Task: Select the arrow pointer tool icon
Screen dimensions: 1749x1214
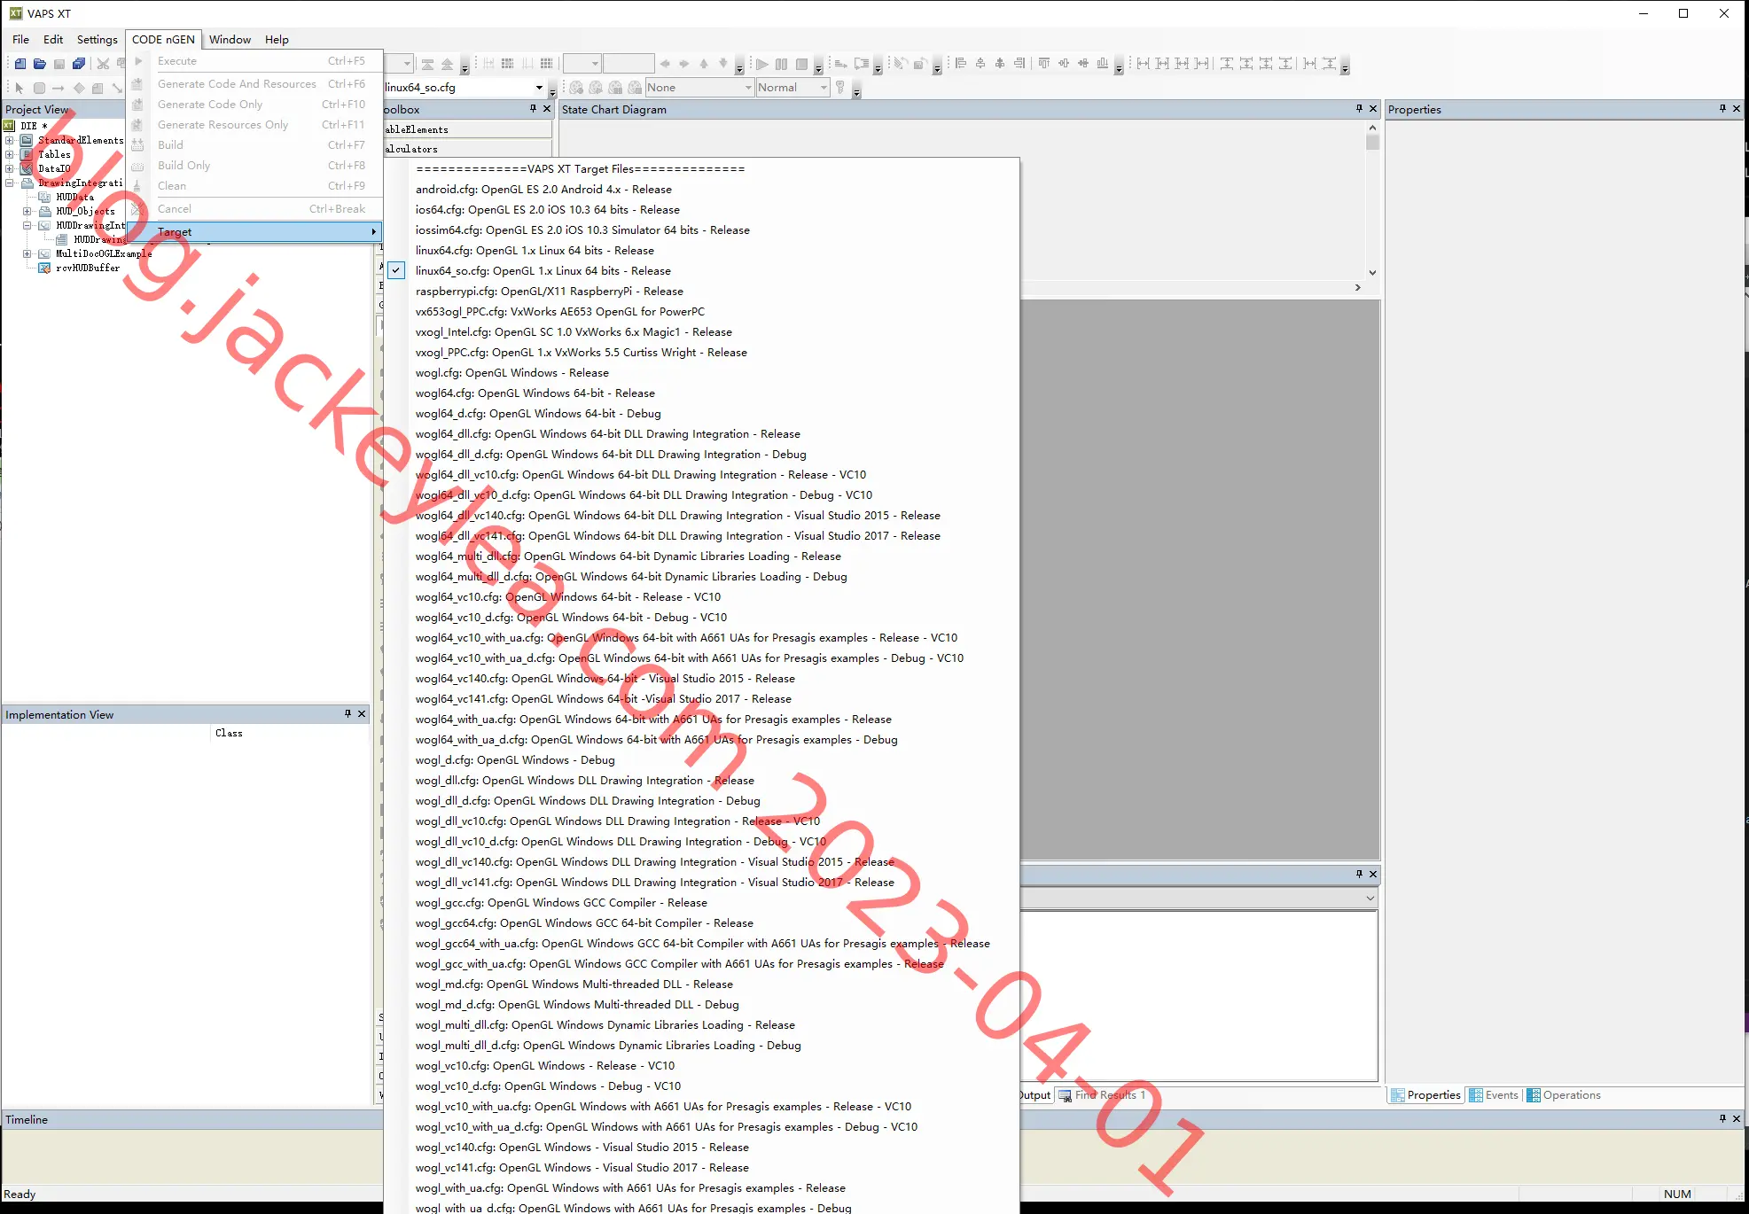Action: coord(20,88)
